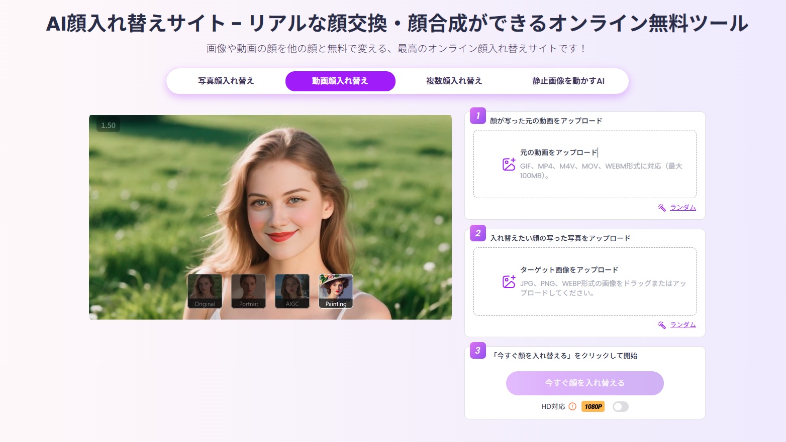786x442 pixels.
Task: Enable the HD対応 toggle switch
Action: [x=620, y=406]
